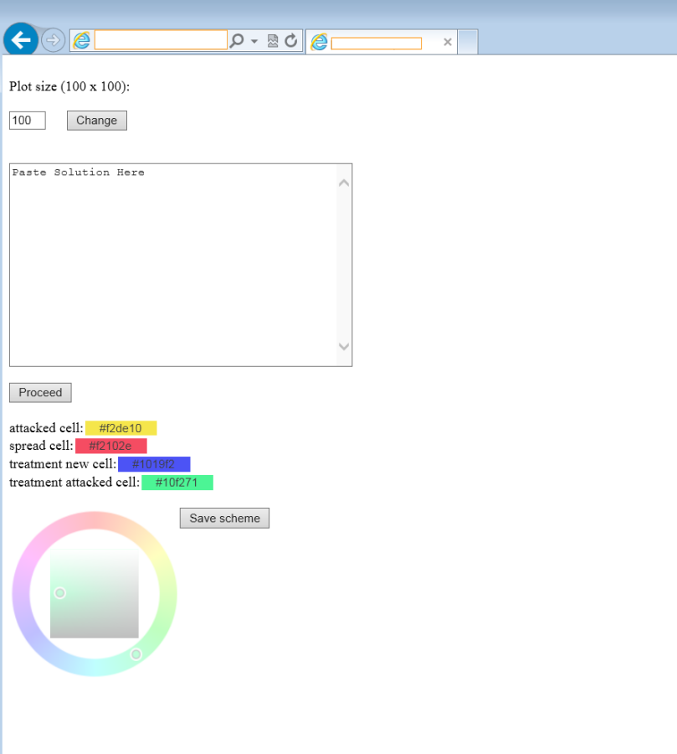Screen dimensions: 677x754
Task: Close the current browser tab
Action: 448,42
